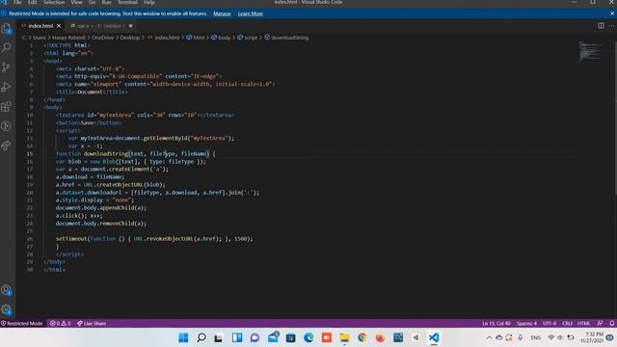Click the 'downloadString' function name on line 15
Image resolution: width=617 pixels, height=347 pixels.
106,154
